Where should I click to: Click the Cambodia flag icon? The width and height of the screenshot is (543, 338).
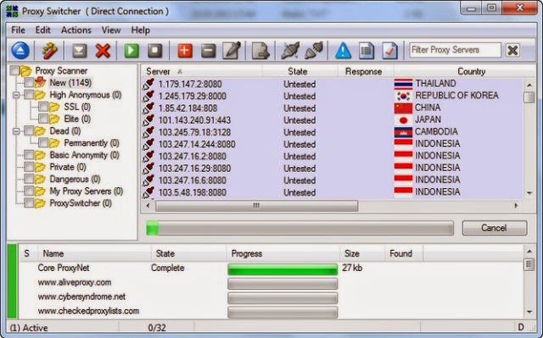(403, 132)
